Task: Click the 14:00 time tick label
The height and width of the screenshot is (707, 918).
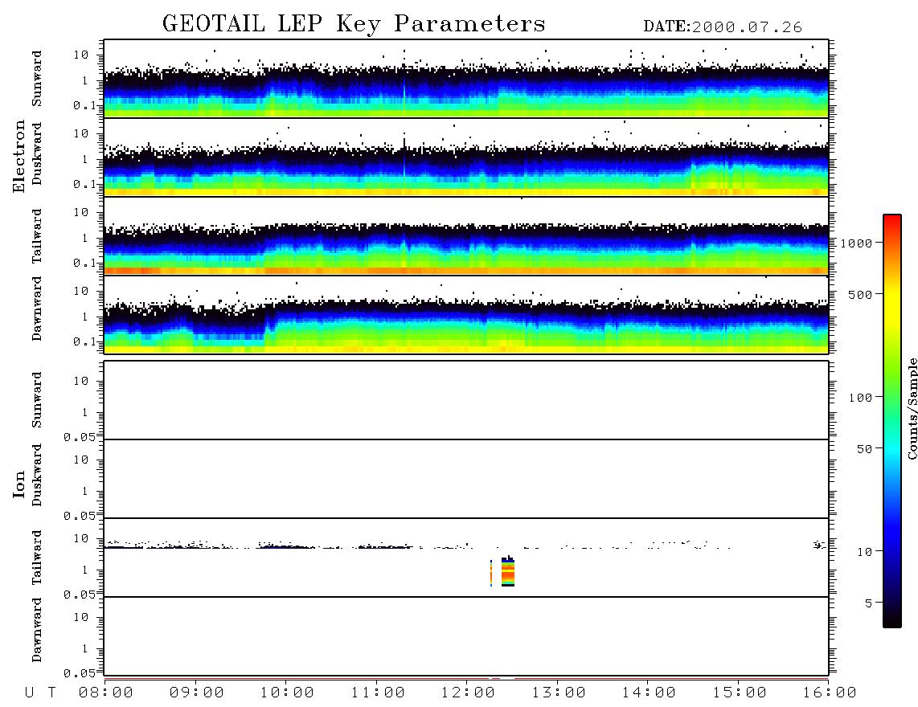Action: point(649,693)
